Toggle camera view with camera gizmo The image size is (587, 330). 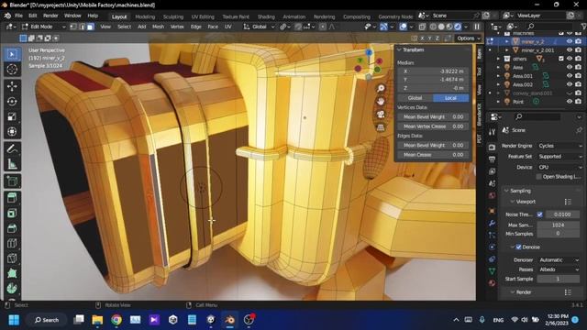(381, 115)
